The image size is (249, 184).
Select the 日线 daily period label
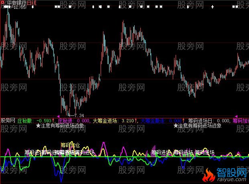coord(32,3)
